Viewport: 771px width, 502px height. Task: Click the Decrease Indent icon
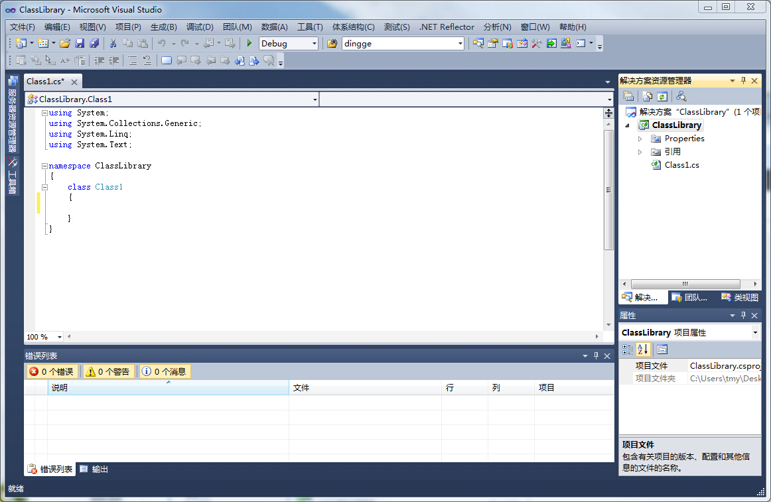[x=99, y=60]
